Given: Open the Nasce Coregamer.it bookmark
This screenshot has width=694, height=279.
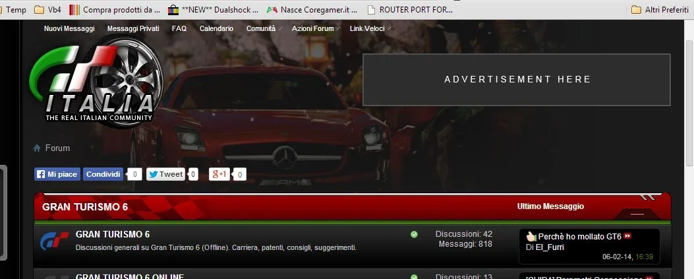Looking at the screenshot, I should pos(312,10).
